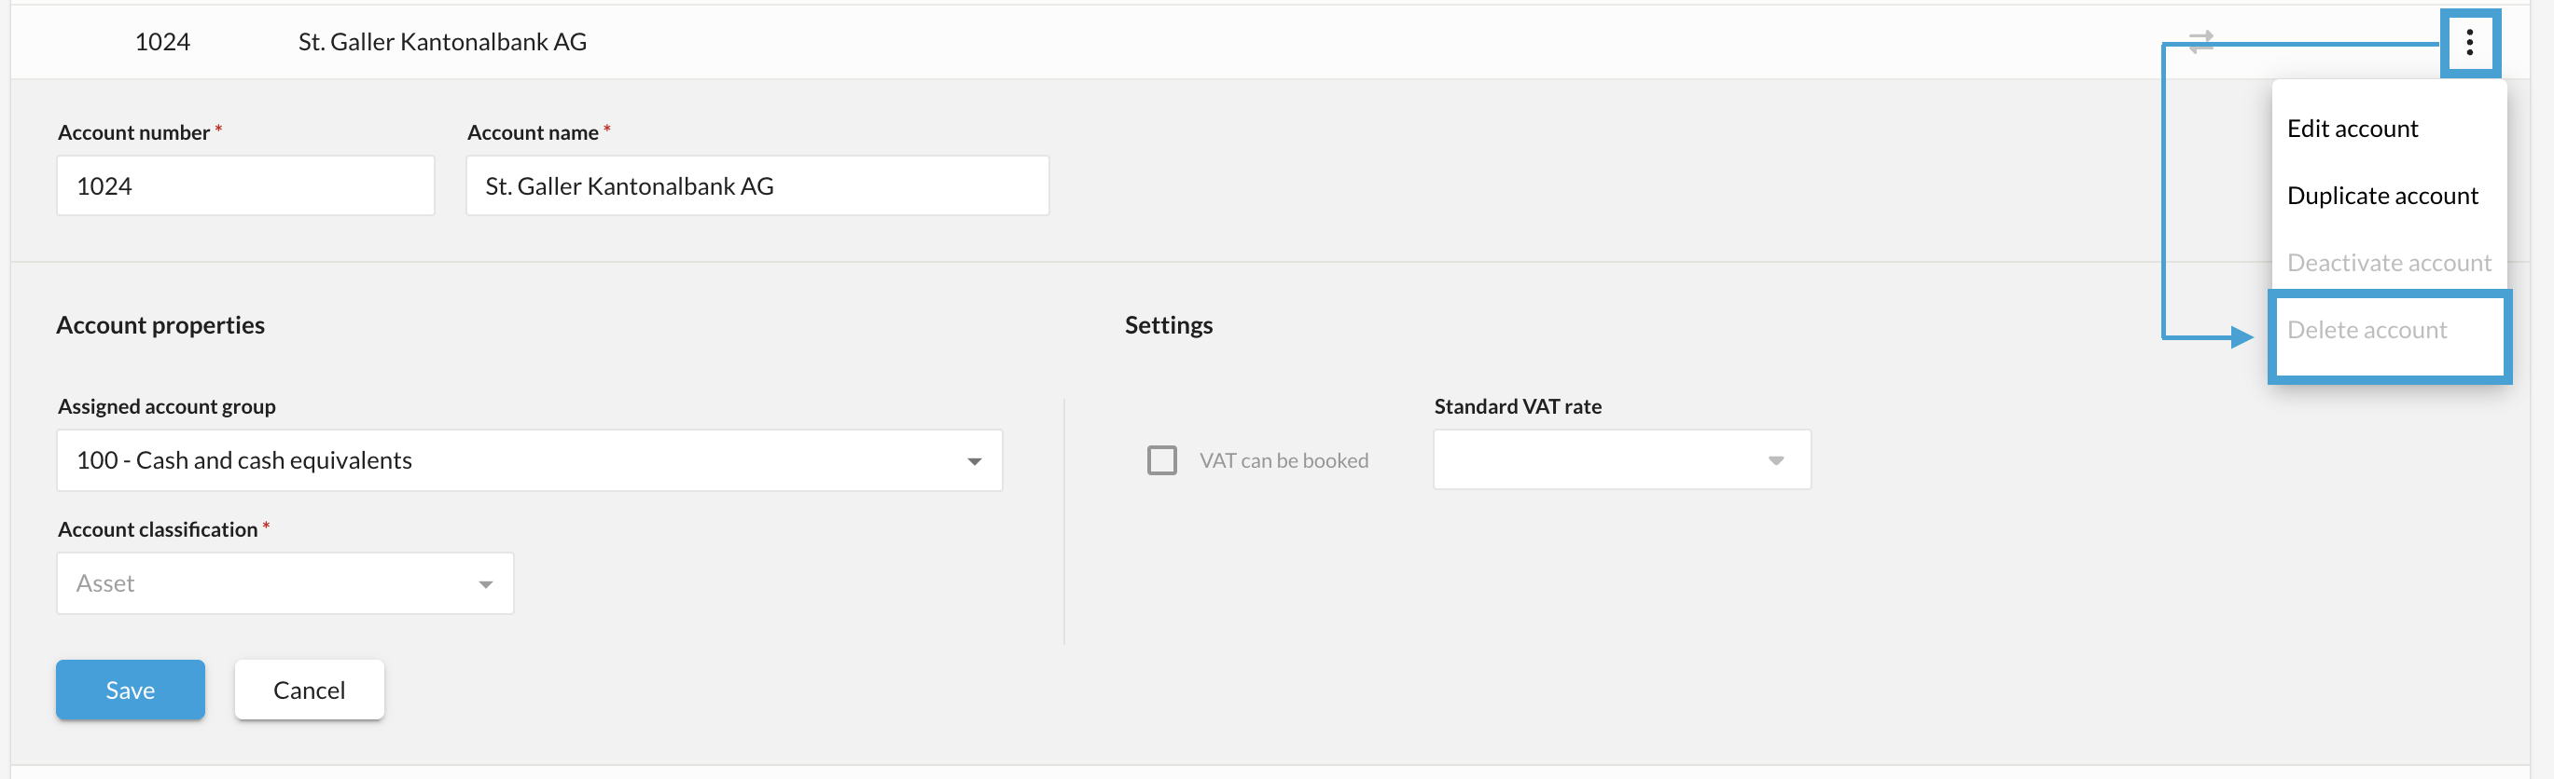The image size is (2554, 779).
Task: Select Deactivate account menu entry
Action: pyautogui.click(x=2388, y=264)
